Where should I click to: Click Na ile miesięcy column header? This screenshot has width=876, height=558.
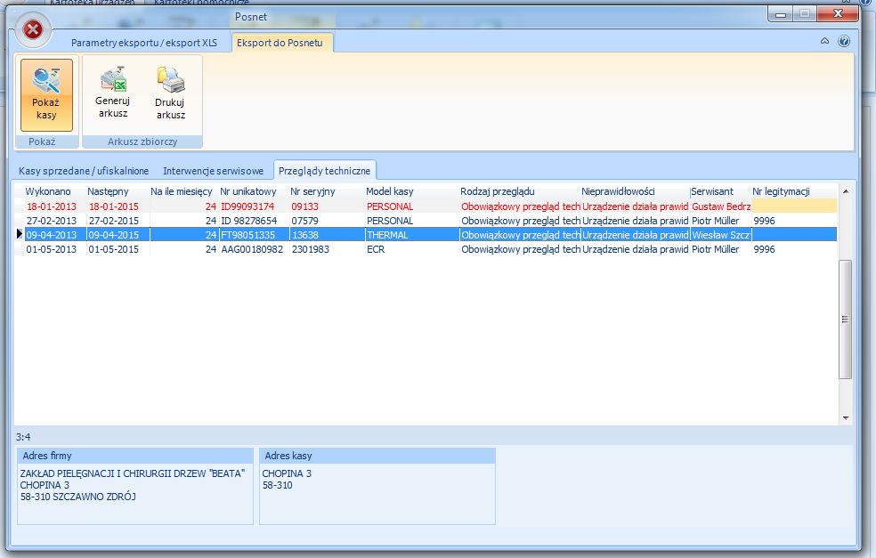point(182,191)
